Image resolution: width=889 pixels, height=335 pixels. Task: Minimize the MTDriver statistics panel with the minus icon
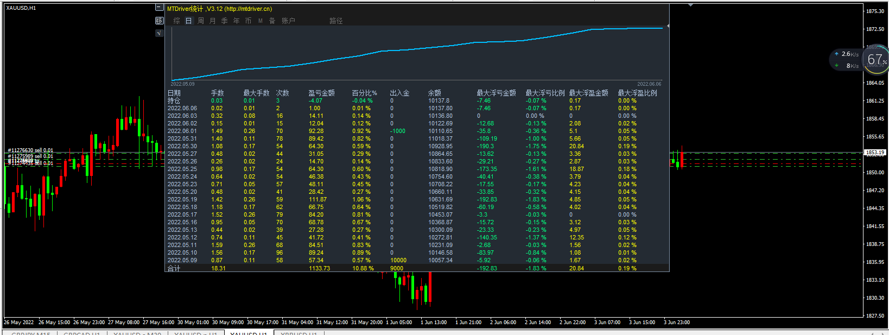pos(159,8)
